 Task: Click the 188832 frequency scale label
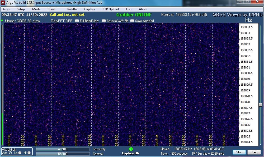click(x=245, y=56)
